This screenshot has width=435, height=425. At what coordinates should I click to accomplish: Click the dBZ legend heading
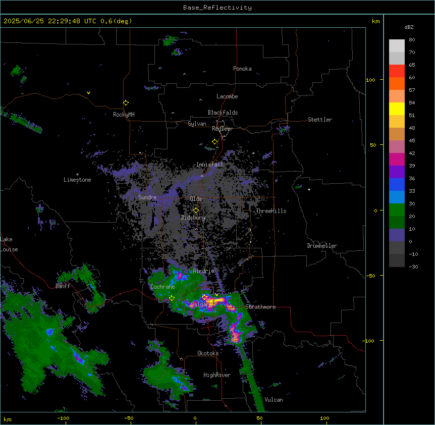click(x=409, y=27)
